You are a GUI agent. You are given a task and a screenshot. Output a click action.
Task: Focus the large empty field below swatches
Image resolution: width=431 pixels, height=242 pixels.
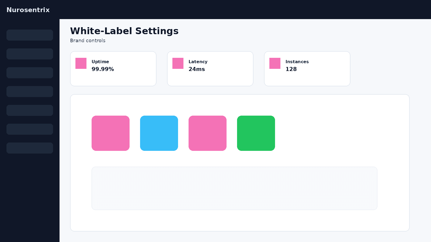[234, 188]
